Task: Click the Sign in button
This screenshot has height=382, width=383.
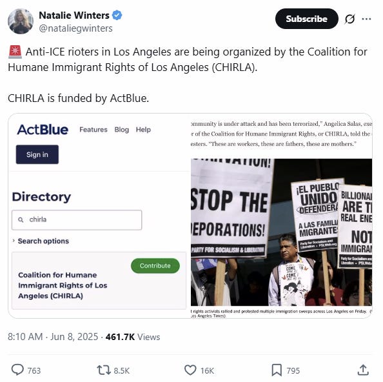Action: pyautogui.click(x=37, y=154)
